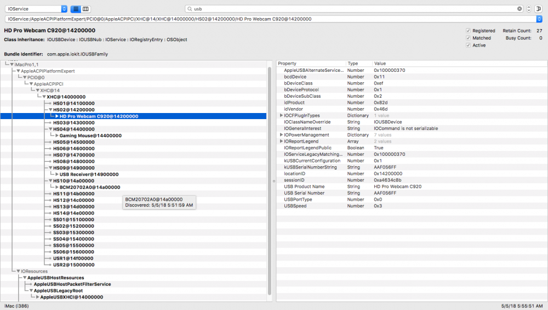This screenshot has height=310, width=548.
Task: Click the search result stepper arrows
Action: point(528,9)
